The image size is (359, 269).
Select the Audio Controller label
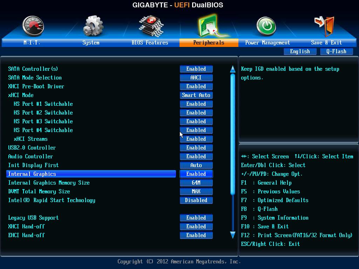click(31, 157)
